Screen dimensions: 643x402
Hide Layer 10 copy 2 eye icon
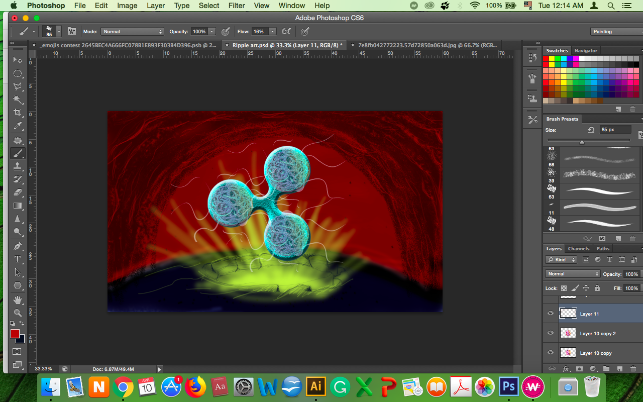551,333
